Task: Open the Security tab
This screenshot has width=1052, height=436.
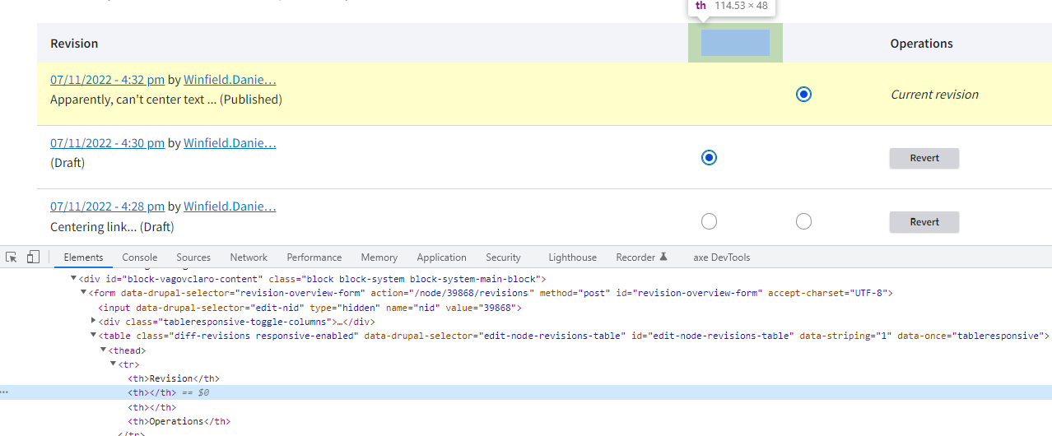Action: click(503, 257)
